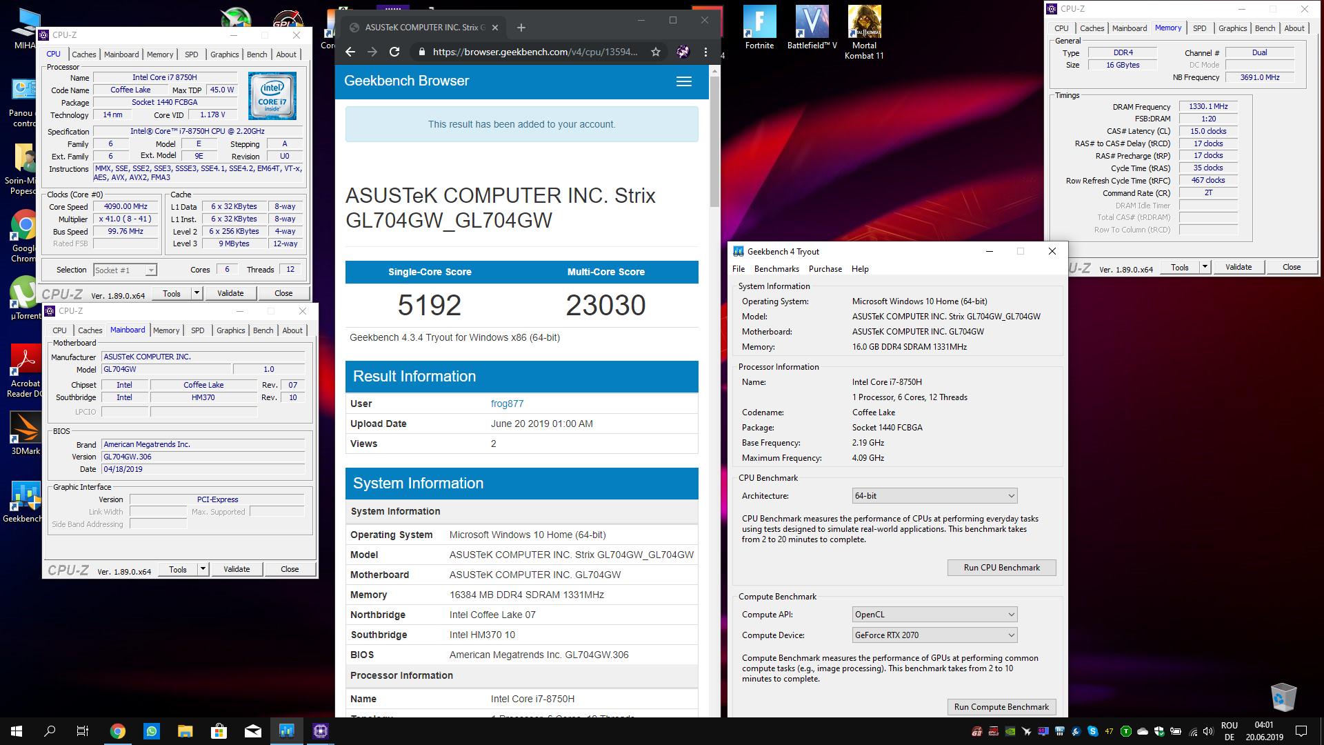Close the ASUSTeK COMPUTER INC. Strix tab
Image resolution: width=1324 pixels, height=745 pixels.
495,28
